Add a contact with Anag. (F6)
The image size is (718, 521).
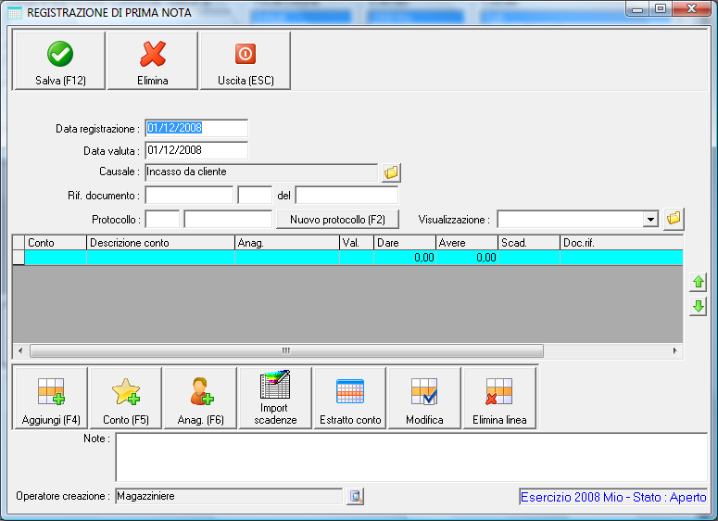[x=200, y=399]
